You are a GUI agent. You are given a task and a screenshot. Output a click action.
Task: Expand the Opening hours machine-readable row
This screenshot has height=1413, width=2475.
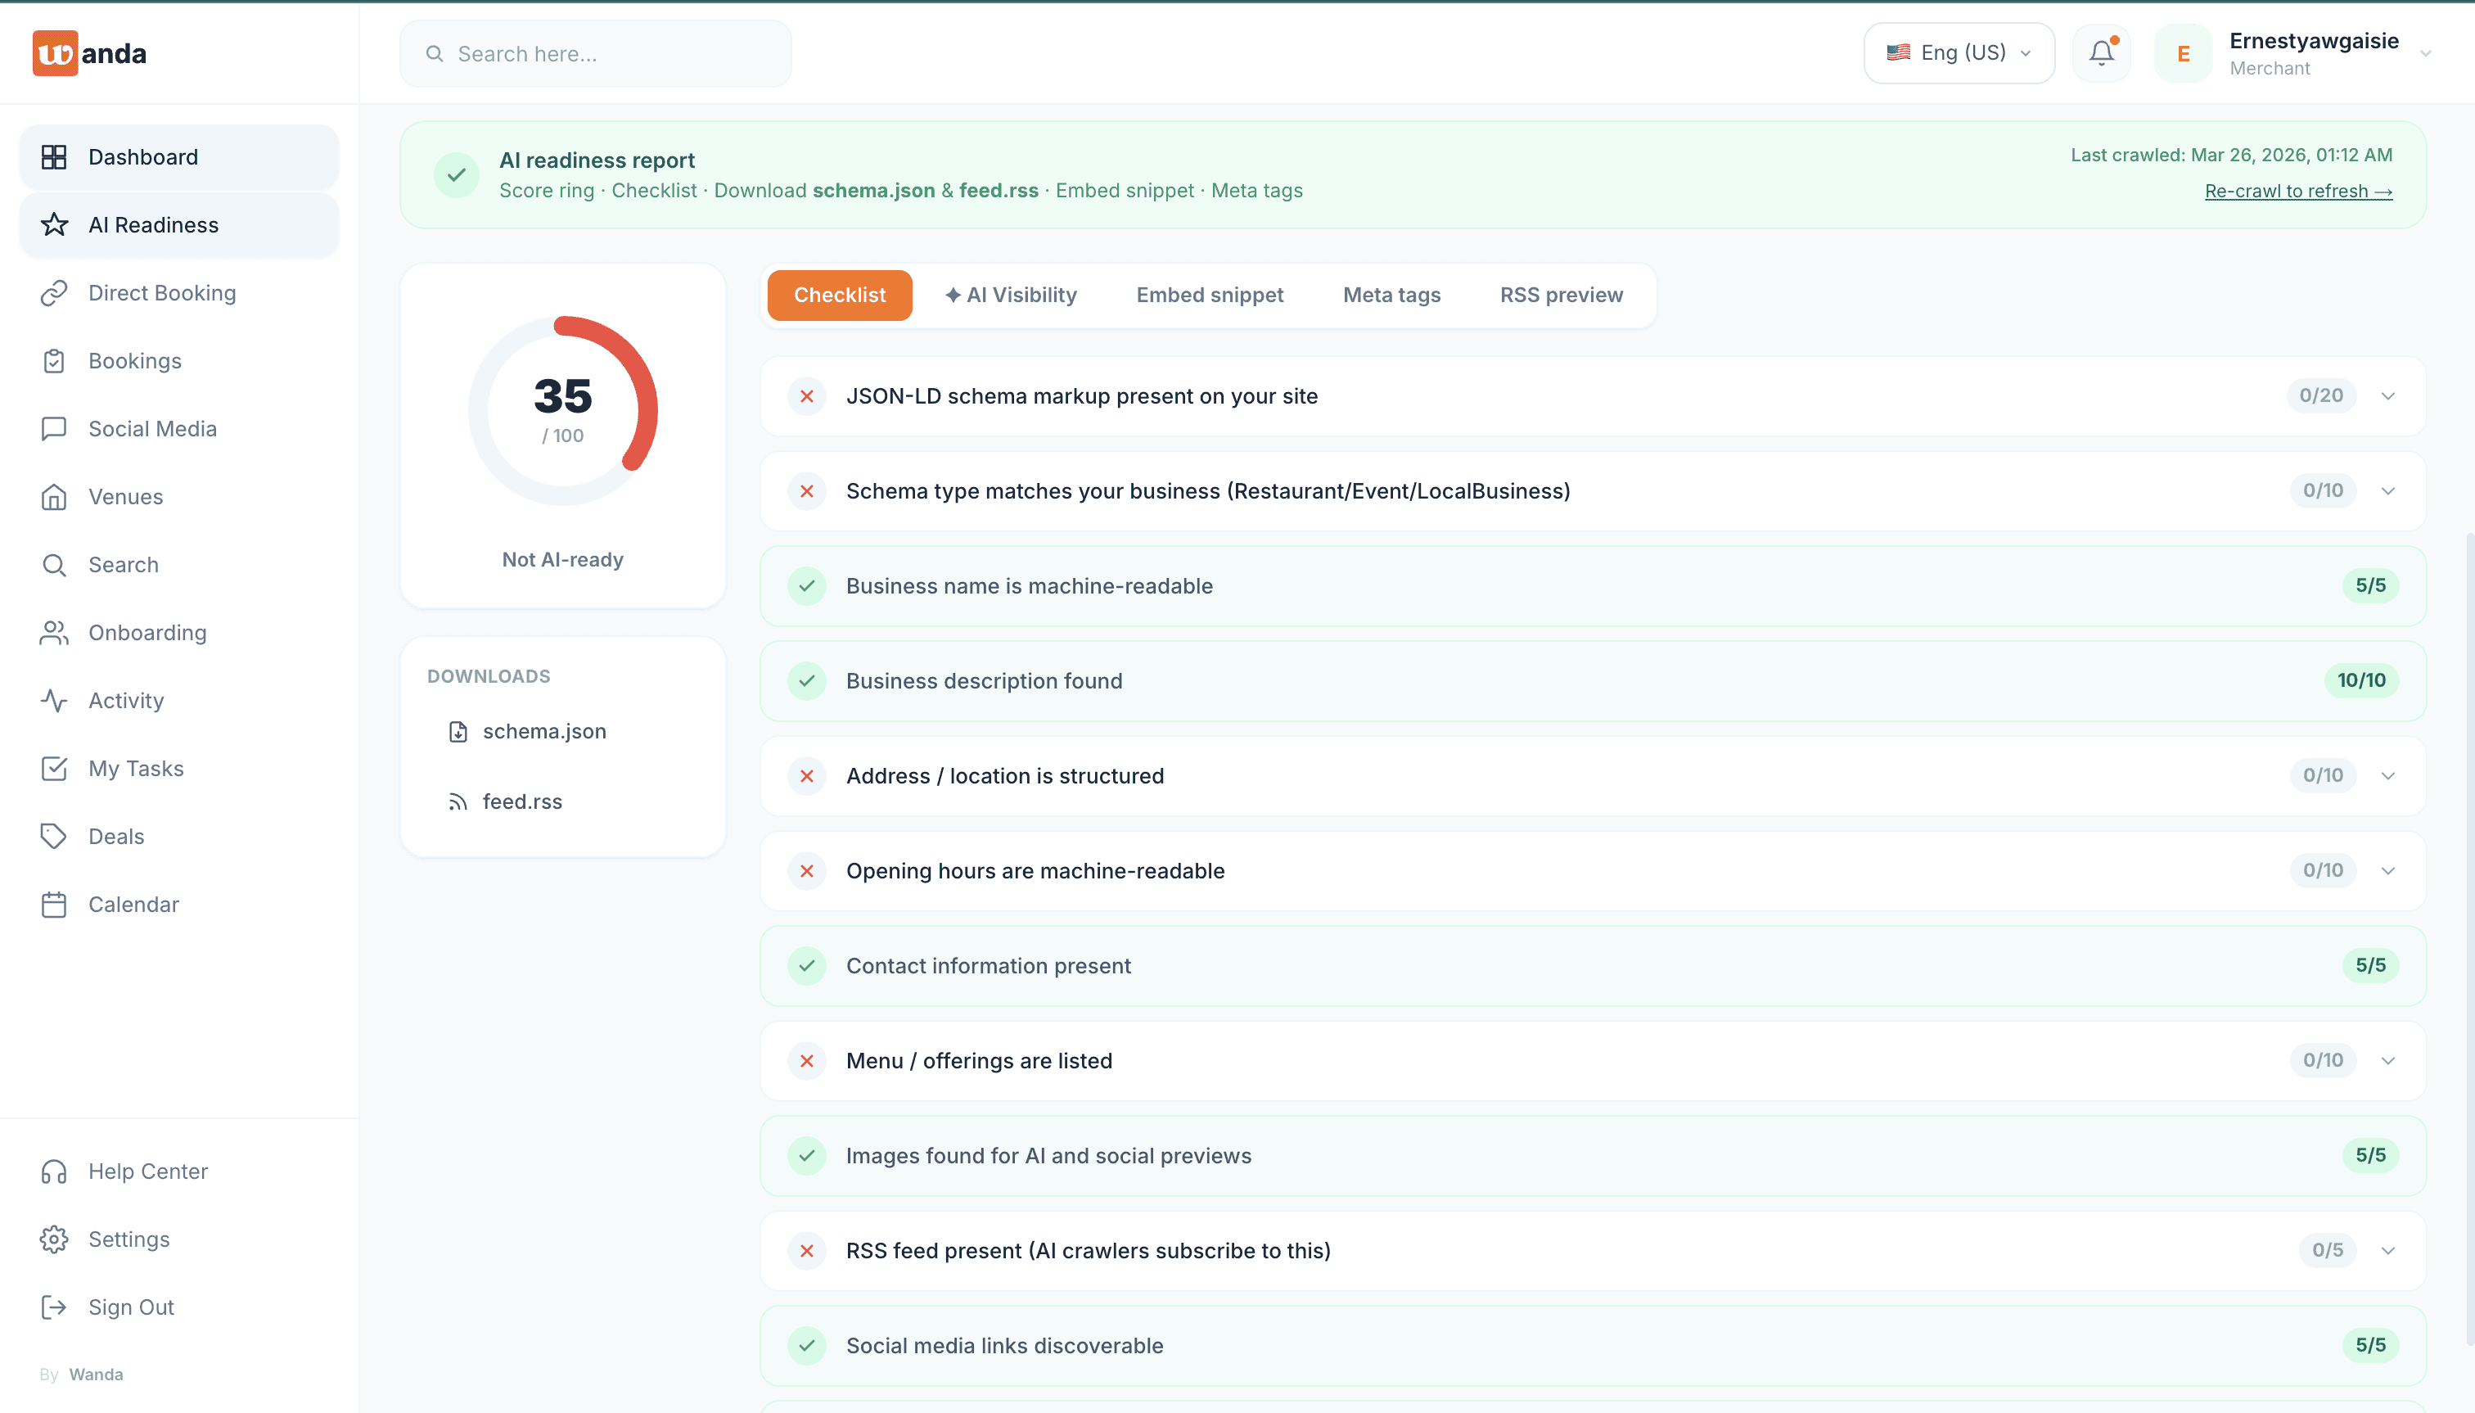point(2387,872)
